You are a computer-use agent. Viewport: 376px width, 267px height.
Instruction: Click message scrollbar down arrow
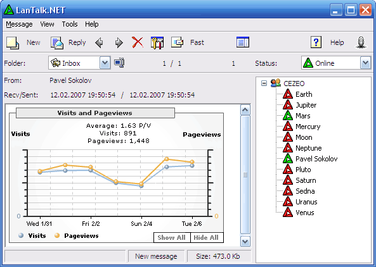pyautogui.click(x=245, y=242)
